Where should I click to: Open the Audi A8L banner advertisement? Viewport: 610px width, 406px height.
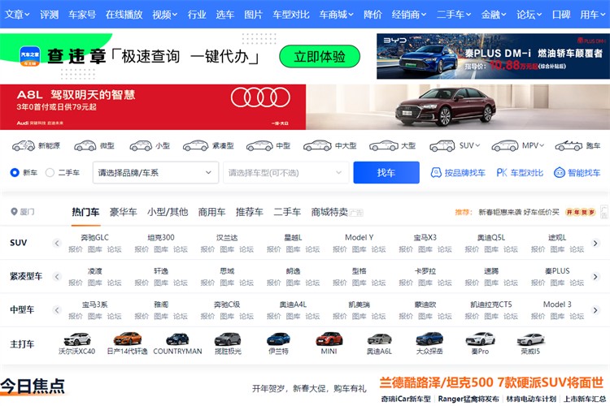[305, 107]
